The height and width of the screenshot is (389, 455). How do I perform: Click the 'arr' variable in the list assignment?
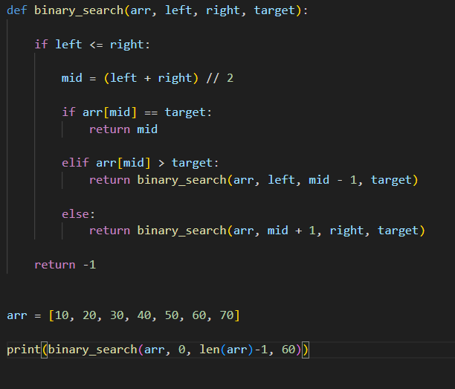pyautogui.click(x=17, y=315)
